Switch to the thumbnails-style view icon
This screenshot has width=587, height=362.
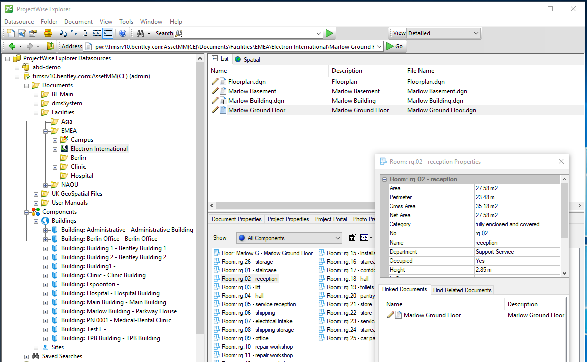pyautogui.click(x=97, y=33)
